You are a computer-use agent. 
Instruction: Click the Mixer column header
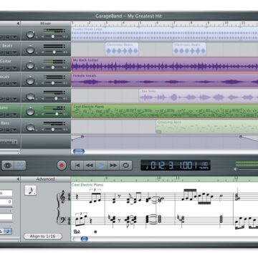coord(45,24)
